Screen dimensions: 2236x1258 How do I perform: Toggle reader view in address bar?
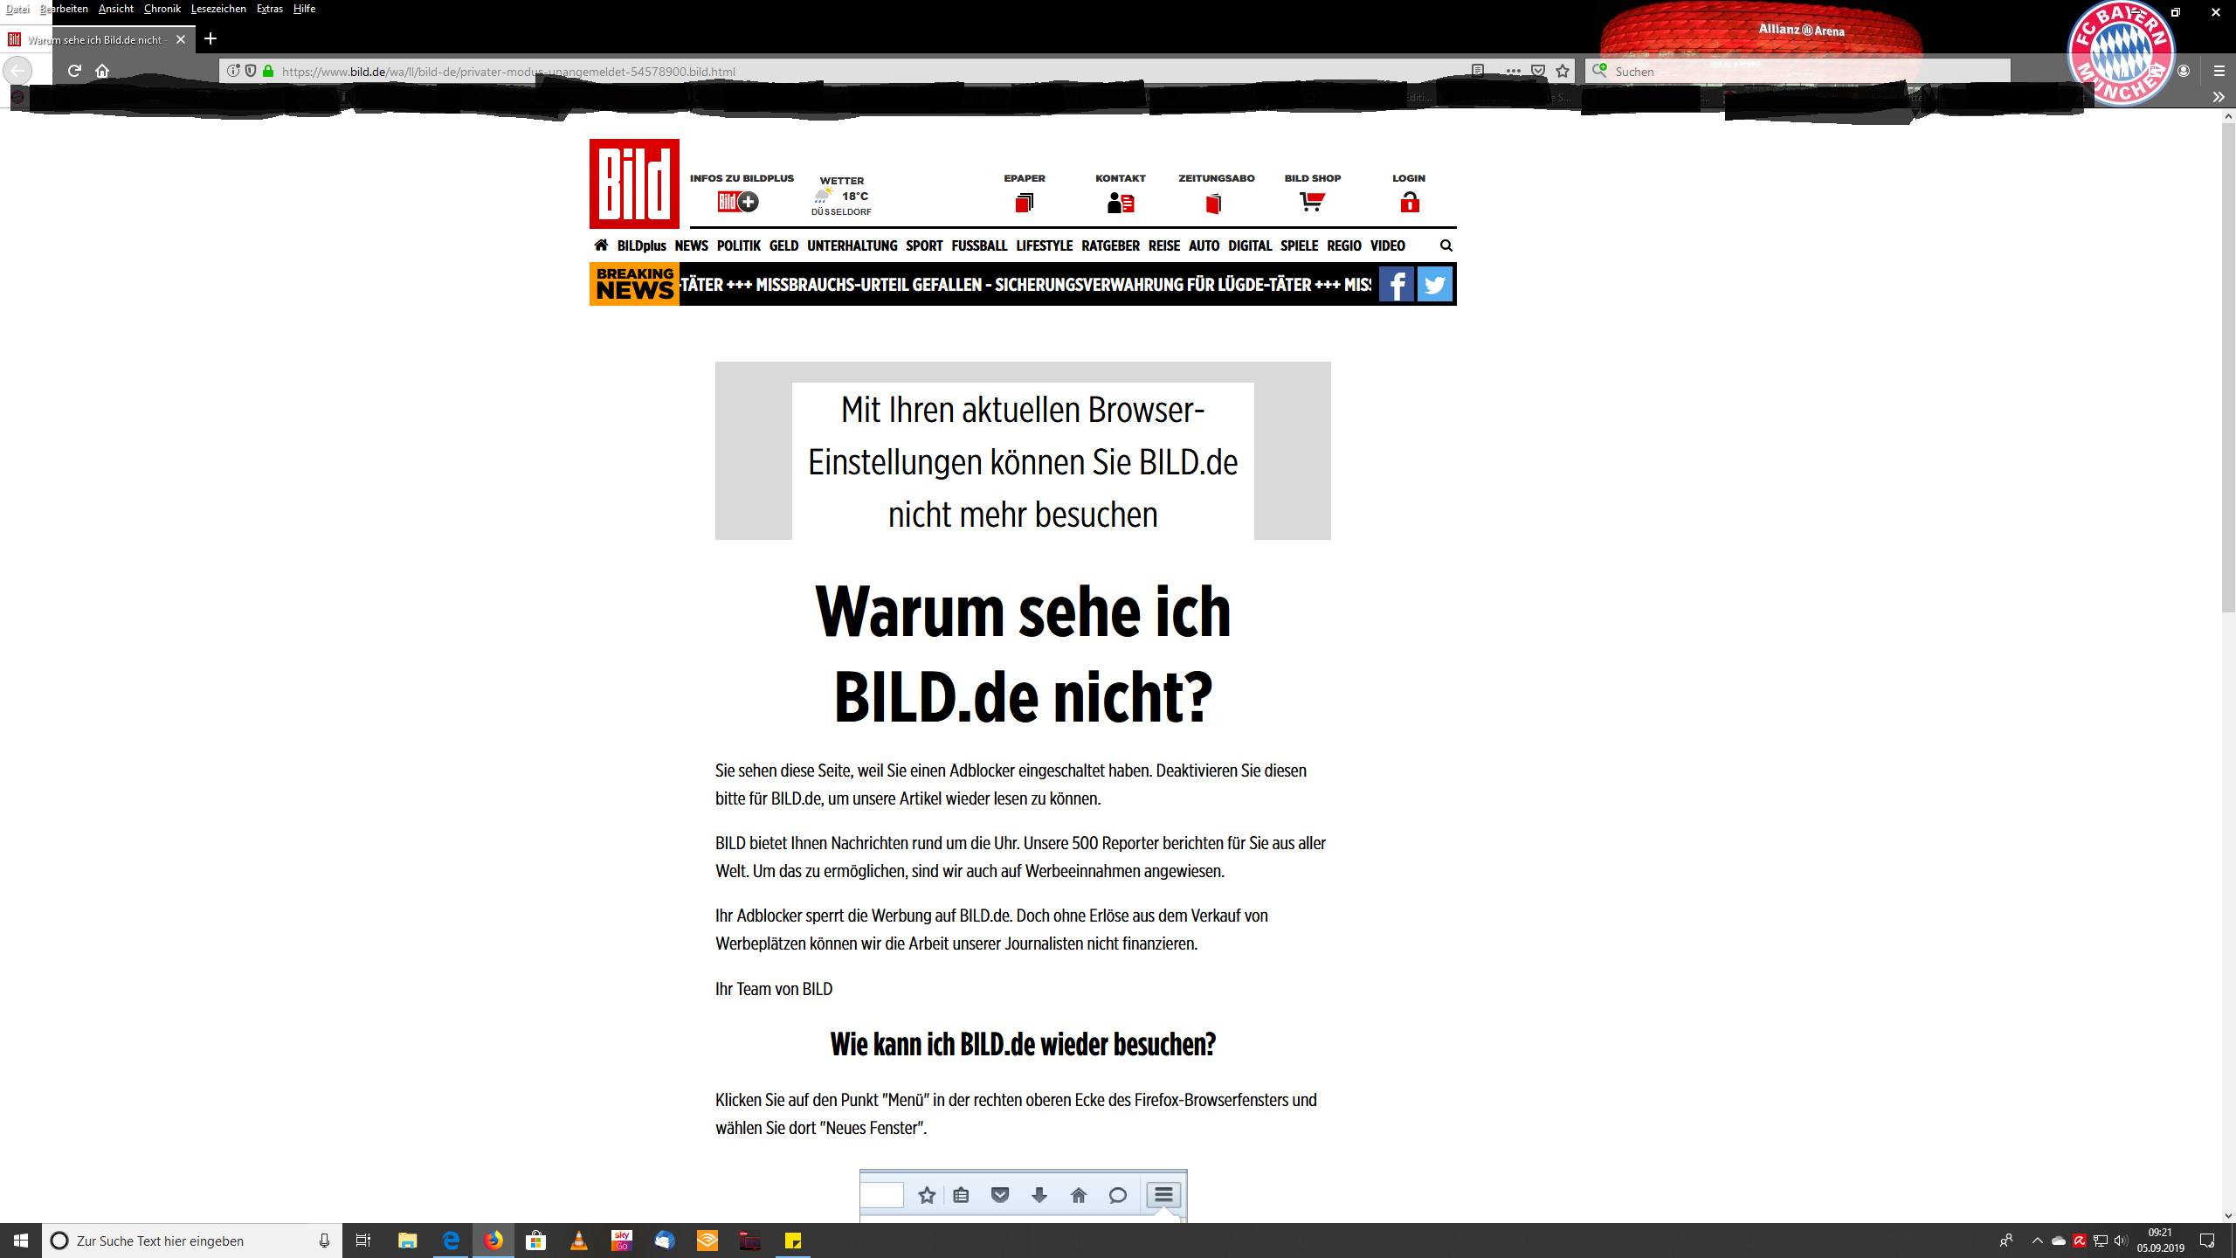[x=1478, y=71]
